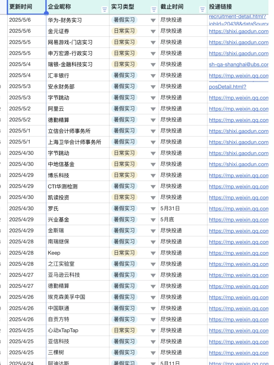
Task: Expand dropdown arrow for 瑞银-金融科技实习
Action: pyautogui.click(x=153, y=65)
